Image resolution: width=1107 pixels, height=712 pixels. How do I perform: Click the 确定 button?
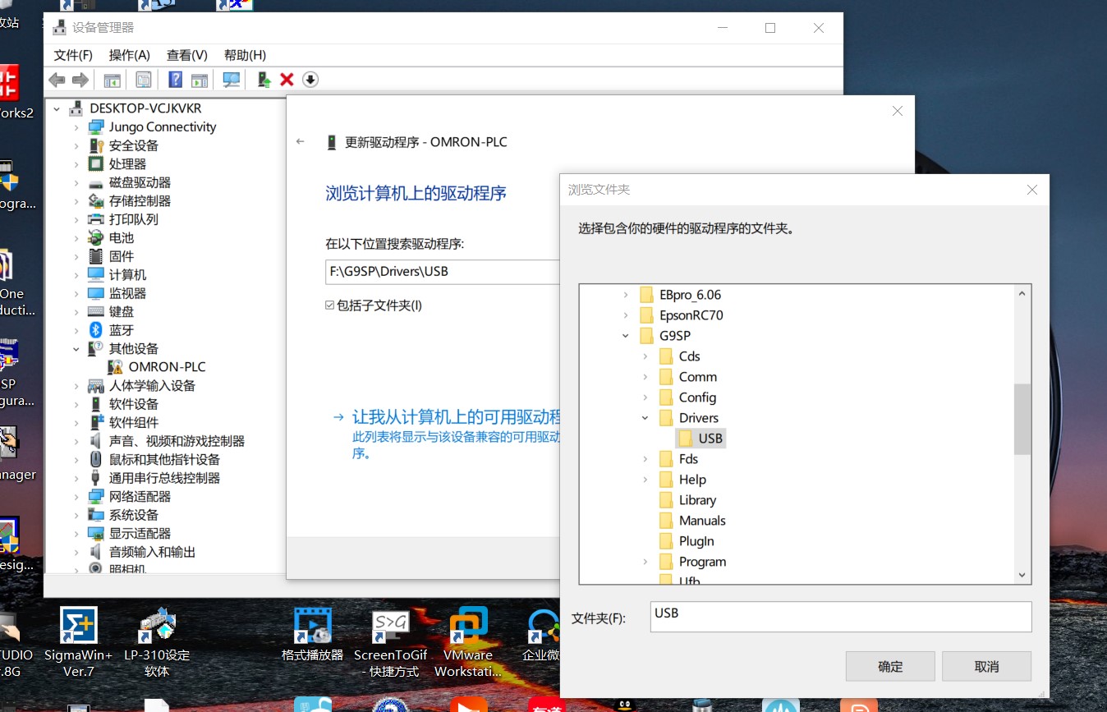(890, 667)
